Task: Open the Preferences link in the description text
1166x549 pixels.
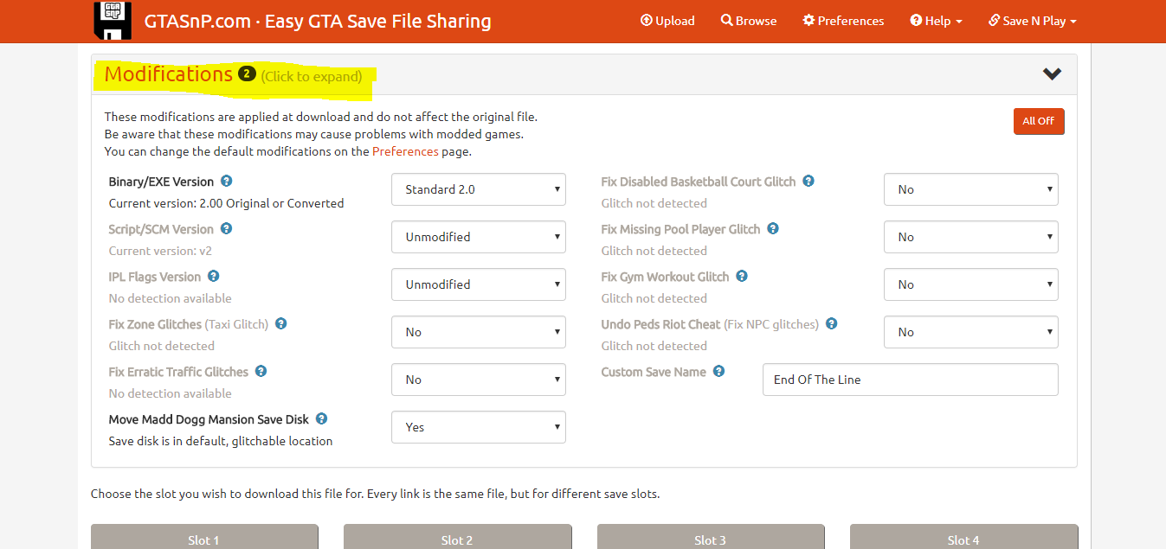Action: click(x=405, y=151)
